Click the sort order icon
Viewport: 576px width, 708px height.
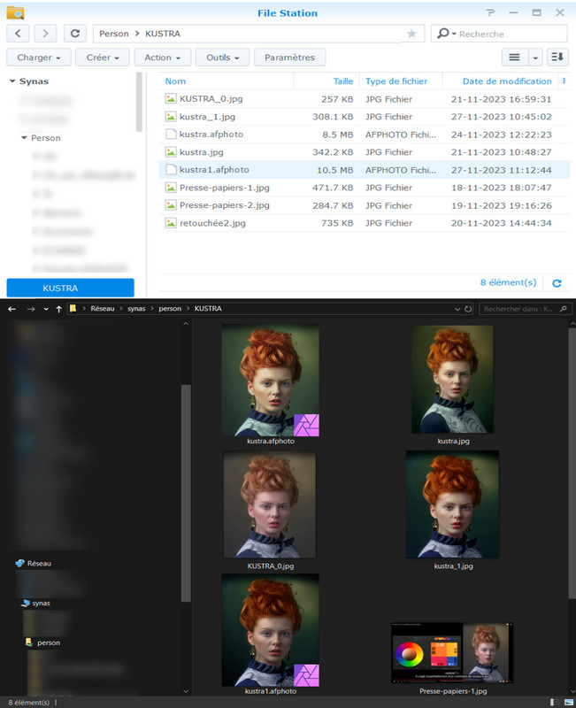coord(557,58)
